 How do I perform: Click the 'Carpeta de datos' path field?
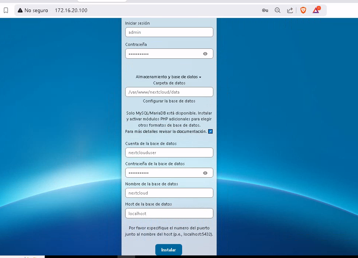[x=169, y=92]
